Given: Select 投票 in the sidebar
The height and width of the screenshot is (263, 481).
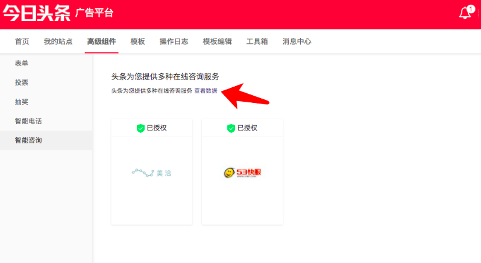Looking at the screenshot, I should [21, 82].
